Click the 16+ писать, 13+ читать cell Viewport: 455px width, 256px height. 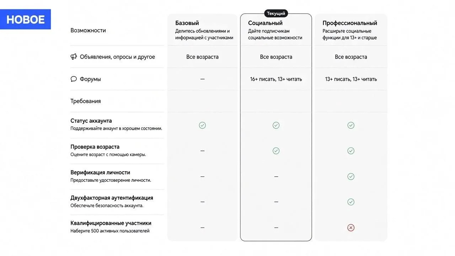tap(276, 79)
